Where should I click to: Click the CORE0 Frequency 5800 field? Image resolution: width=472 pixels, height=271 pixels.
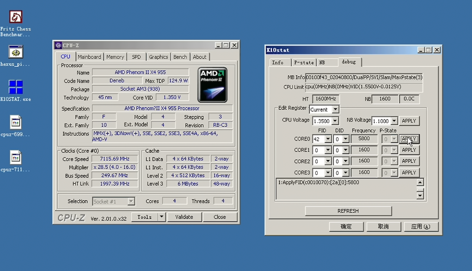tap(364, 139)
